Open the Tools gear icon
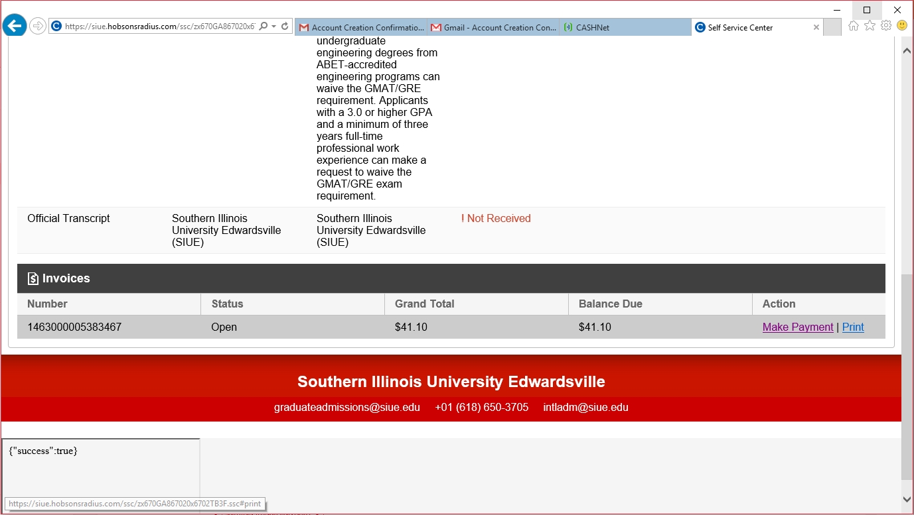The width and height of the screenshot is (914, 515). (885, 26)
